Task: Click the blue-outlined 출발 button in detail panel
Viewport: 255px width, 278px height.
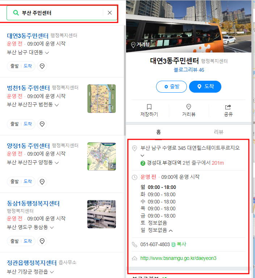Action: 171,87
